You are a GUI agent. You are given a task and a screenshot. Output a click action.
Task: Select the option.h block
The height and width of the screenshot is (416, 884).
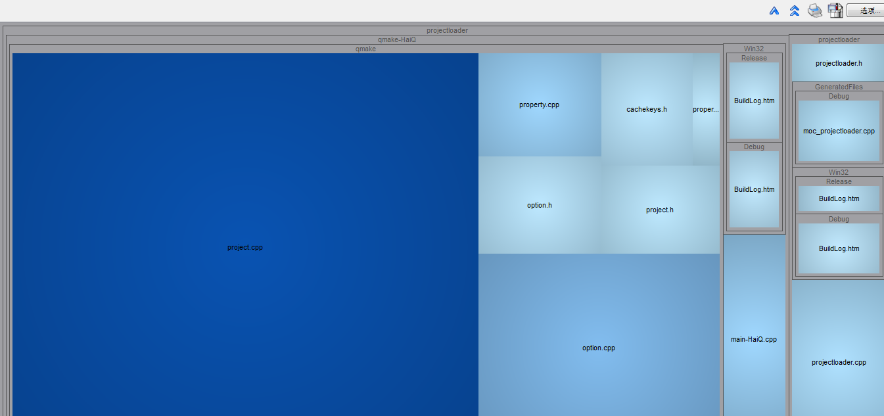click(x=540, y=205)
